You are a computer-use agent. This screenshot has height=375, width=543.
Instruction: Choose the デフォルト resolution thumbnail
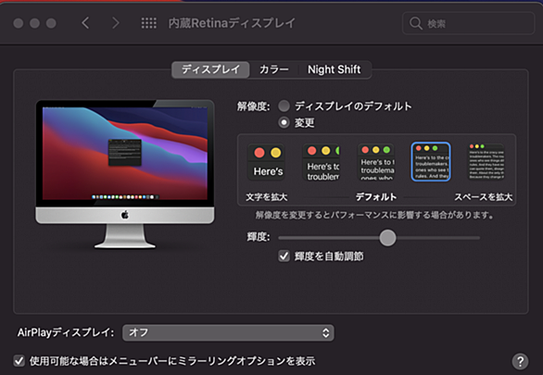(375, 162)
